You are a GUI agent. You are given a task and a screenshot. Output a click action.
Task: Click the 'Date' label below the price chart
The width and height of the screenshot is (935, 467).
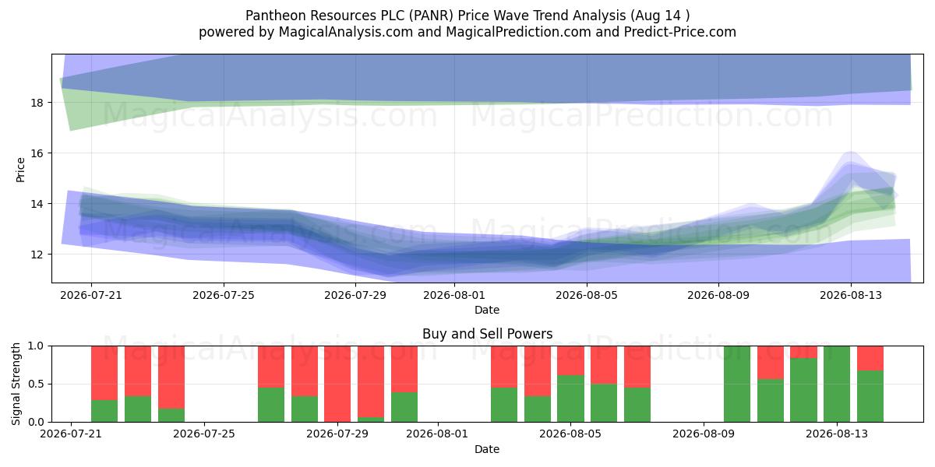coord(487,310)
